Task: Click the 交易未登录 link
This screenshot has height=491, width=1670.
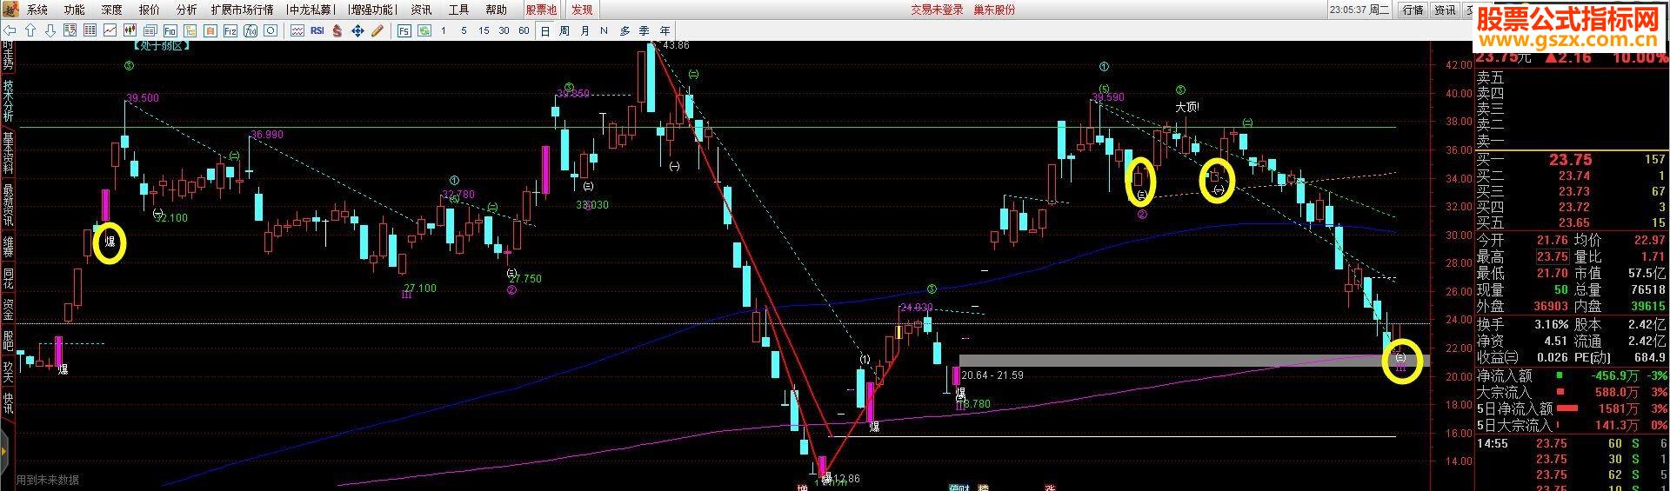Action: point(937,10)
